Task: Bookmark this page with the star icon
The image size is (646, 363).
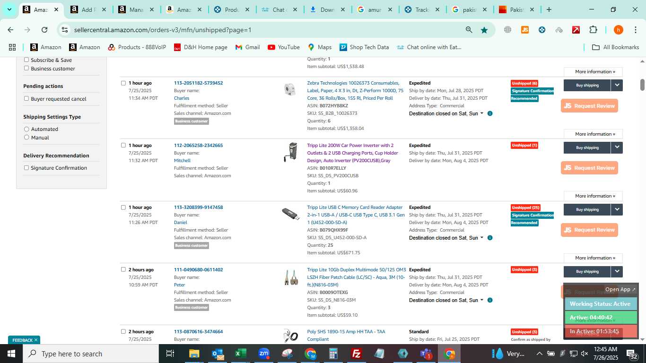Action: 484,30
